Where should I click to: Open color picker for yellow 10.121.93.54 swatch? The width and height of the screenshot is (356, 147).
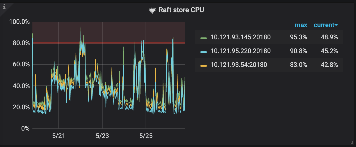(x=204, y=66)
